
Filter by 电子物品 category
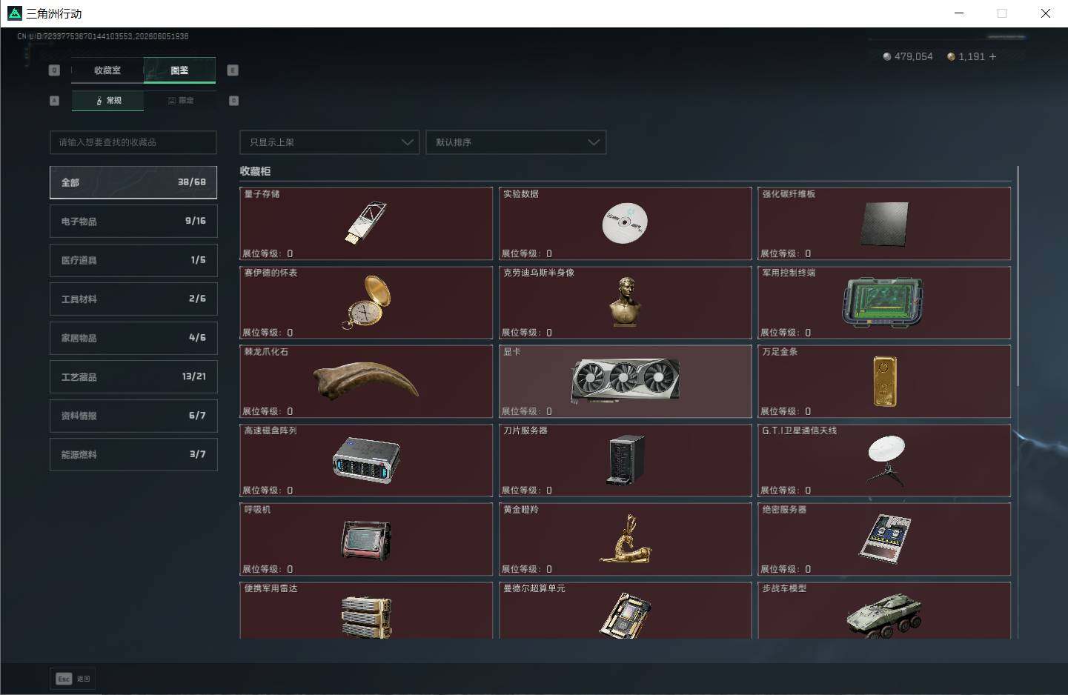133,221
